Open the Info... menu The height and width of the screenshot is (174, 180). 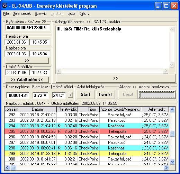point(85,13)
